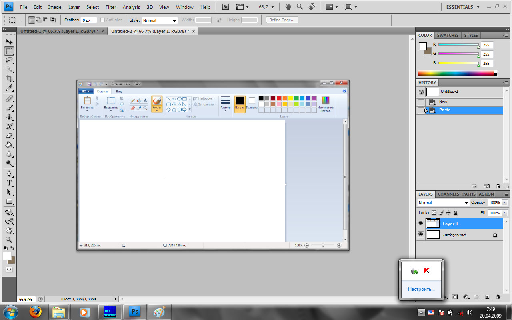Click the Refine Edge button
Screen dimensions: 512x320
coord(282,20)
